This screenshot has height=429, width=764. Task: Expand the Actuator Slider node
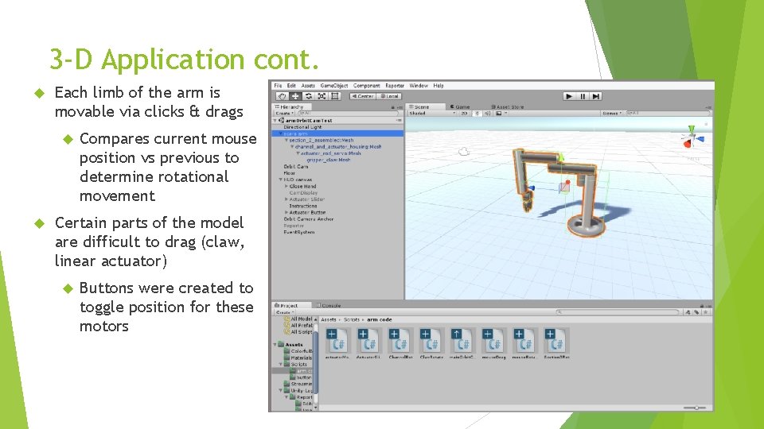pyautogui.click(x=286, y=199)
